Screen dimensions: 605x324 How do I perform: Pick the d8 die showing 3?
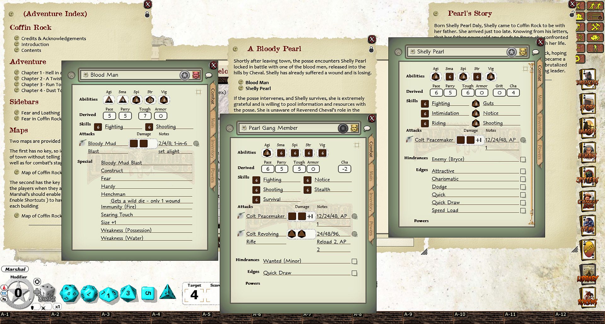coord(128,293)
